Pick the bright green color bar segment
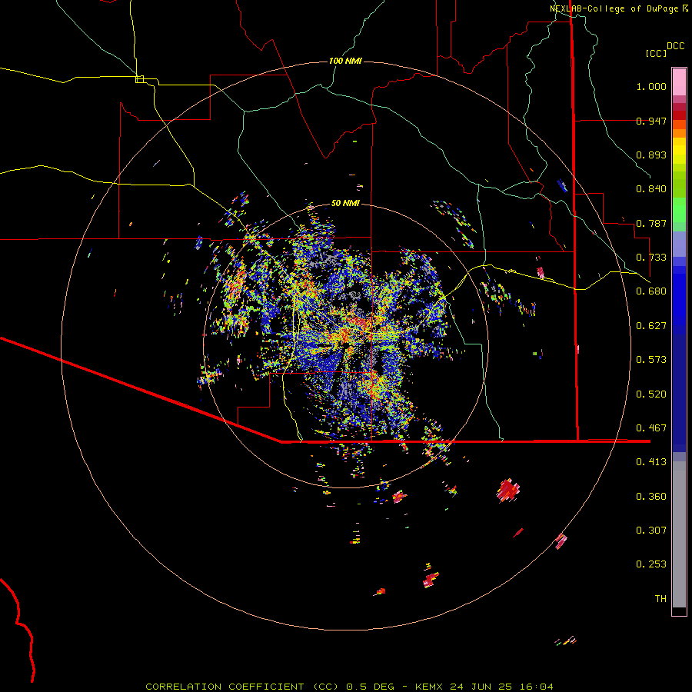This screenshot has height=692, width=692. tap(679, 210)
